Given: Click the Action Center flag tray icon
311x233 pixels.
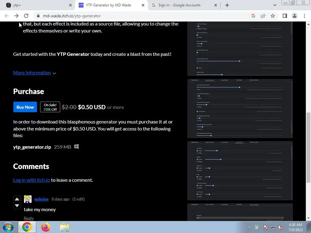Looking at the screenshot, I should pyautogui.click(x=265, y=228).
